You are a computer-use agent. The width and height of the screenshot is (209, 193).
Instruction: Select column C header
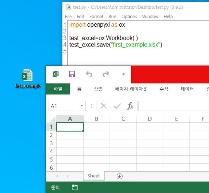click(x=123, y=119)
